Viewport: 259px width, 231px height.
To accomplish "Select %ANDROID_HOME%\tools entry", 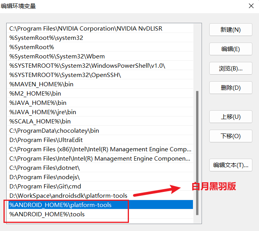I will (x=100, y=214).
